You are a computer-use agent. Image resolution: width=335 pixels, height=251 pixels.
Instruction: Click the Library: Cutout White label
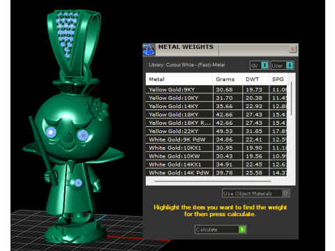(186, 65)
